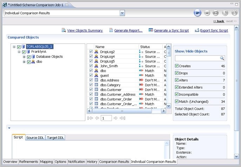This screenshot has width=241, height=167.
Task: Click the back navigation link
Action: pyautogui.click(x=219, y=21)
